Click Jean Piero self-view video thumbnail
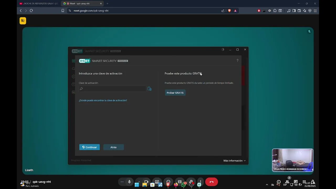Image resolution: width=336 pixels, height=189 pixels. [x=293, y=160]
